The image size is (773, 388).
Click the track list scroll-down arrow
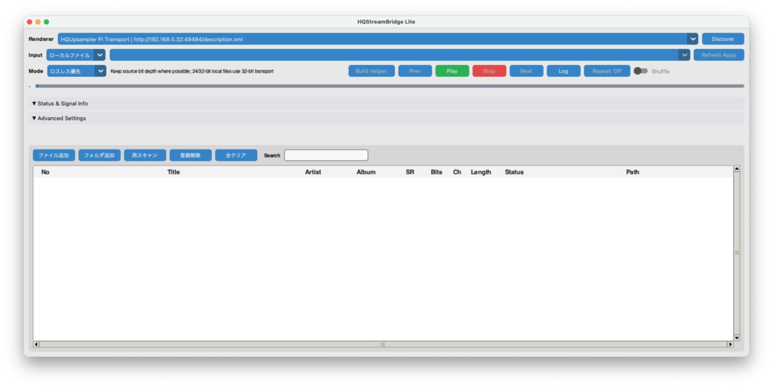[x=737, y=337]
